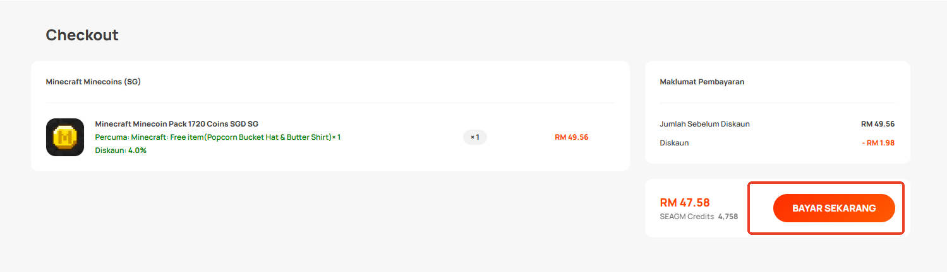This screenshot has height=272, width=947.
Task: Click the Maklumat Pembayaran heading
Action: 702,82
